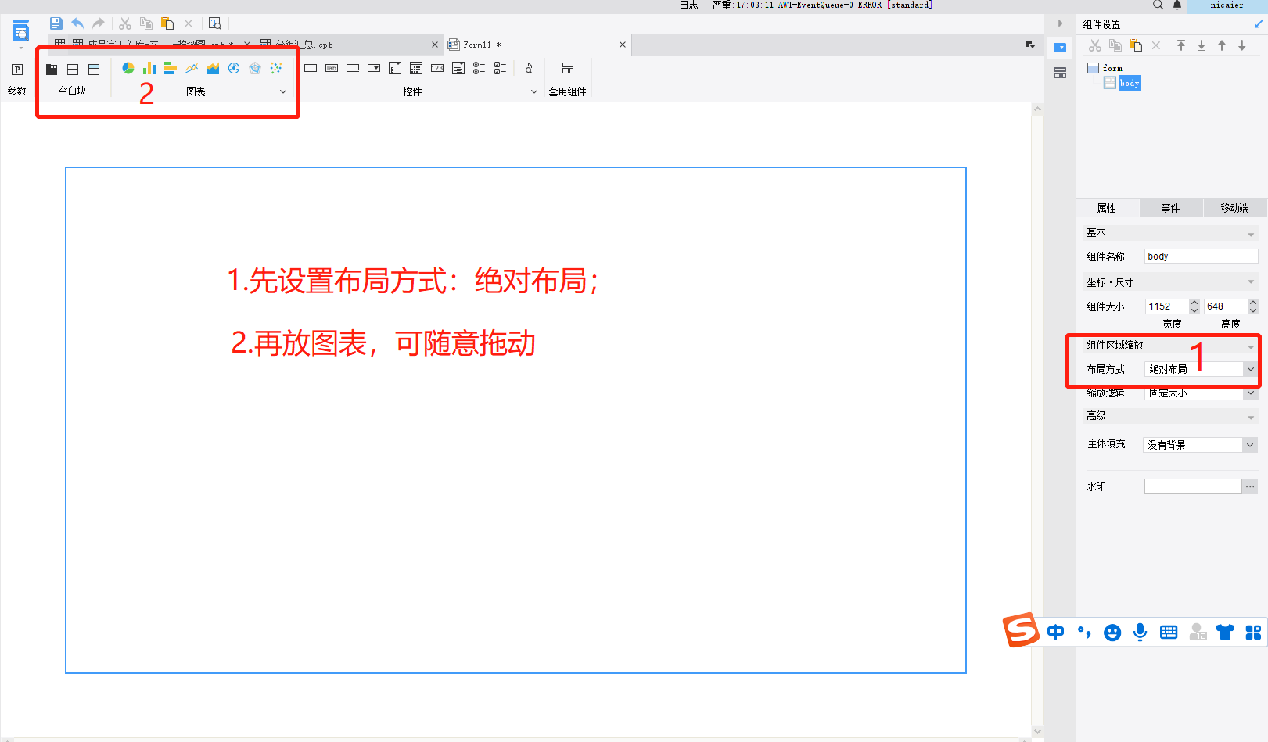
Task: Open the template tree icon at top left
Action: click(x=20, y=32)
